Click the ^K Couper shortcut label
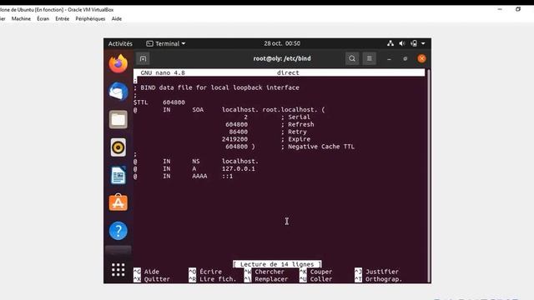Screen dimensions: 534x300 tap(315, 272)
